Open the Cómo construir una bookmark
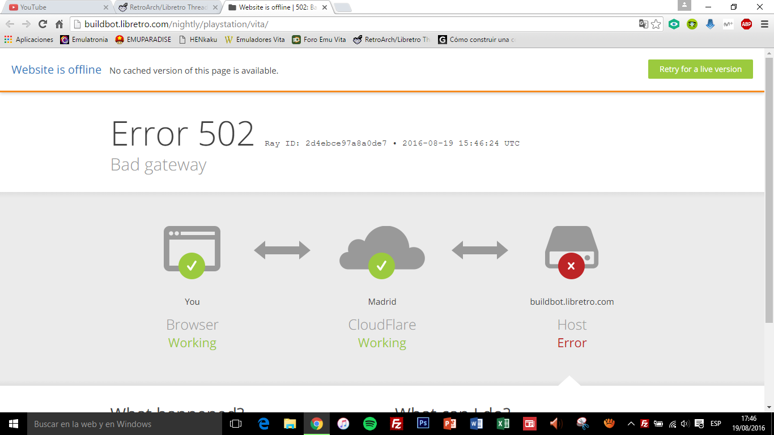 pos(477,40)
